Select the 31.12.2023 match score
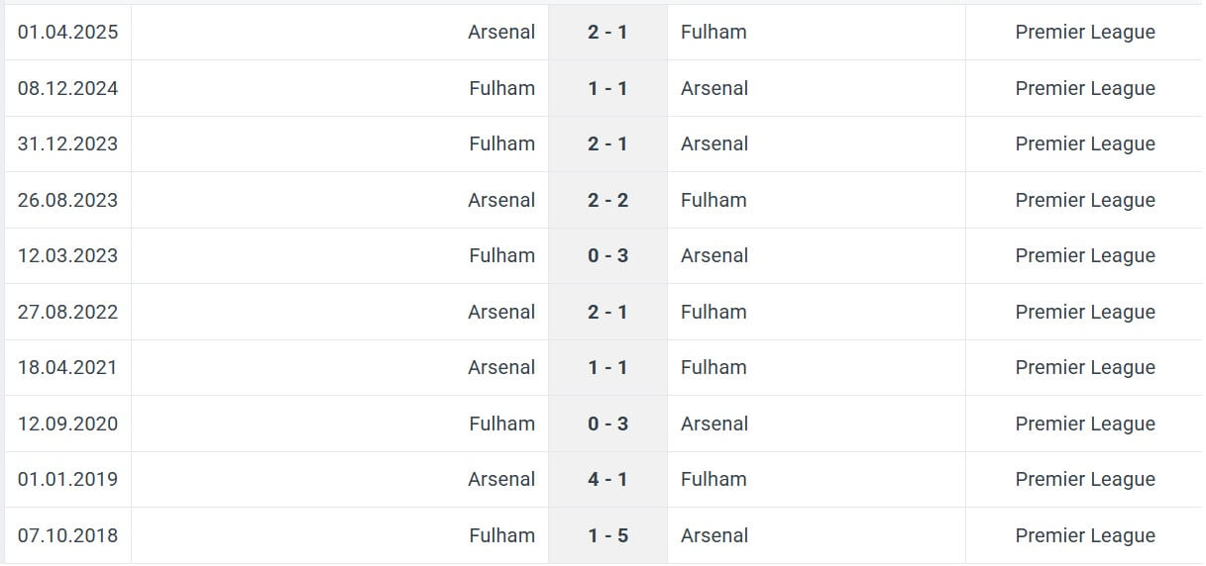The width and height of the screenshot is (1206, 566). pos(607,143)
